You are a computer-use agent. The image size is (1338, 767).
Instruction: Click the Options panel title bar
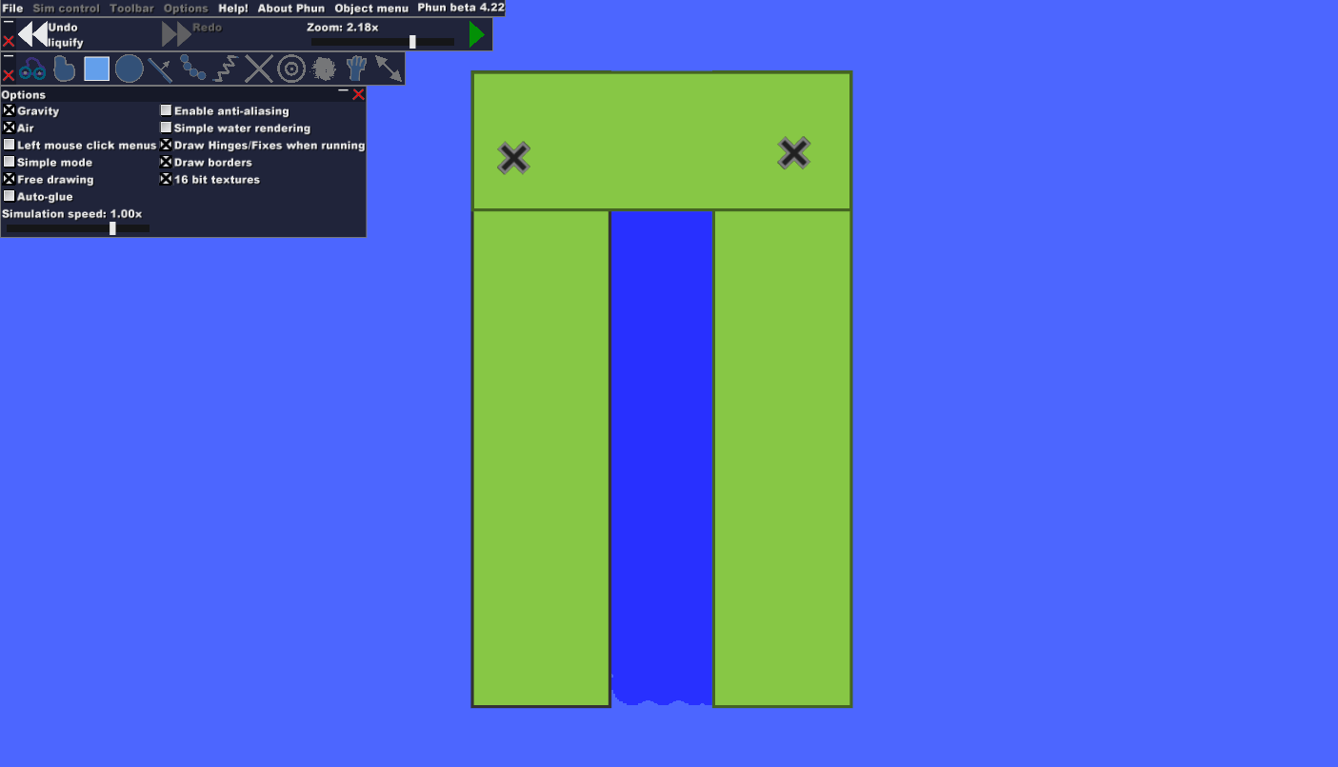(x=183, y=94)
